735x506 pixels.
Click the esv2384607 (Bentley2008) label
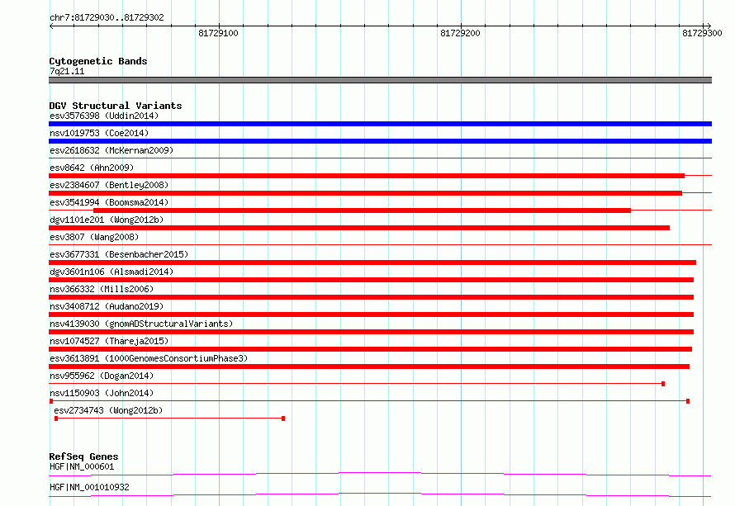(109, 185)
